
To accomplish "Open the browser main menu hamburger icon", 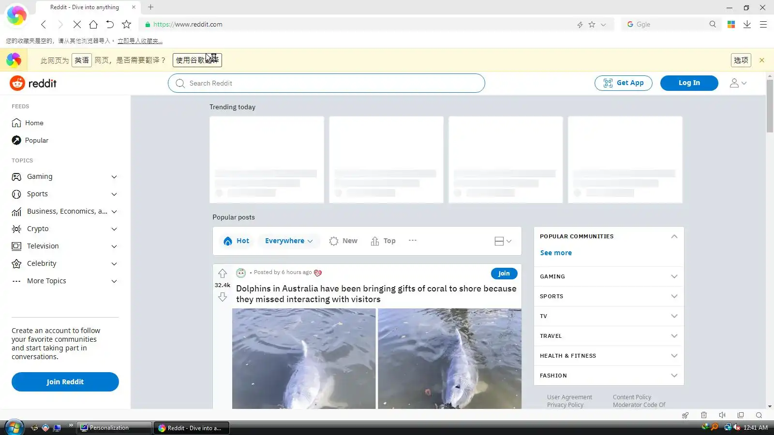I will click(763, 24).
